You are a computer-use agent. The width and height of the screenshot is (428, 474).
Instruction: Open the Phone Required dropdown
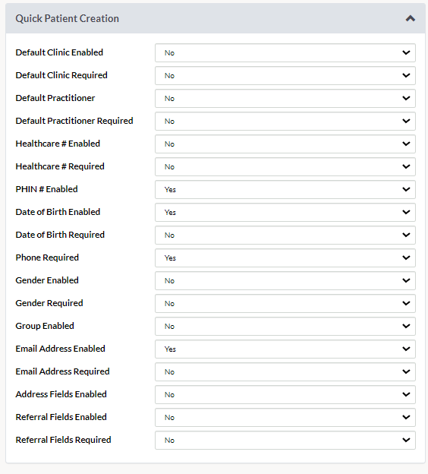(285, 258)
